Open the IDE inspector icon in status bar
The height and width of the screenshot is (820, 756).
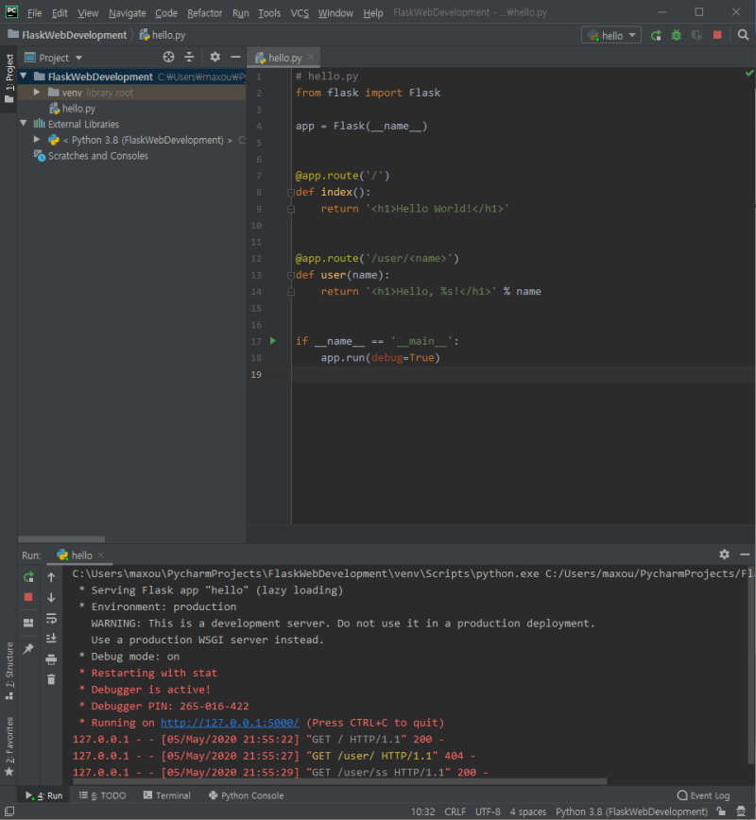(741, 811)
